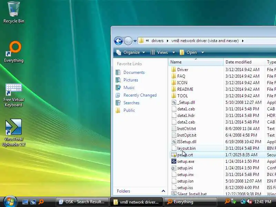This screenshot has height=207, width=276.
Task: Click Everything quick launch icon
Action: pyautogui.click(x=41, y=202)
